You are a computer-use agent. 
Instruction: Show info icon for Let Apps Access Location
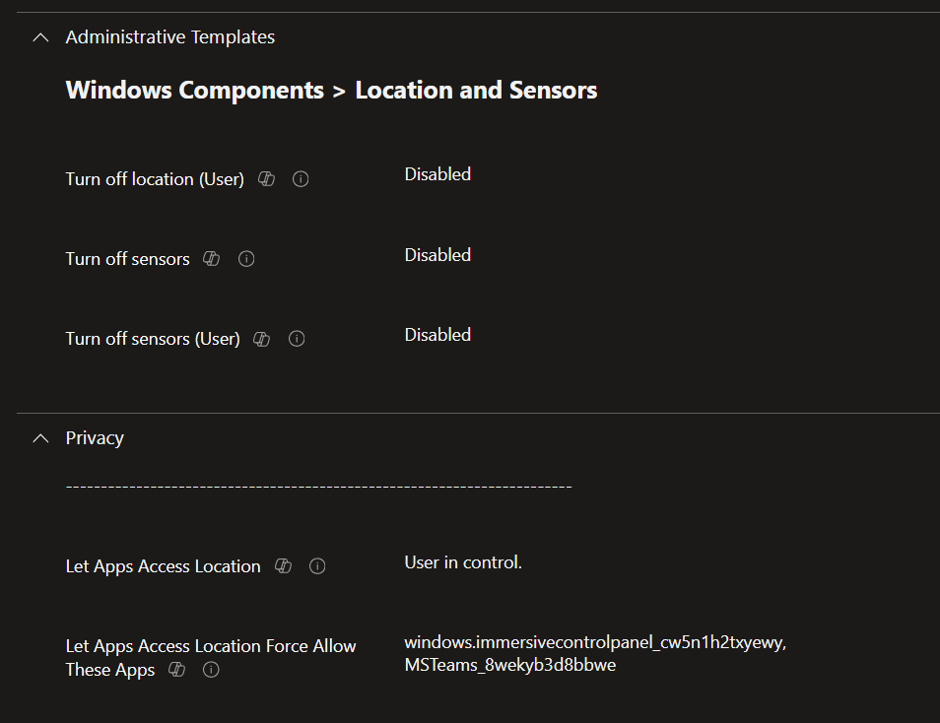(317, 566)
